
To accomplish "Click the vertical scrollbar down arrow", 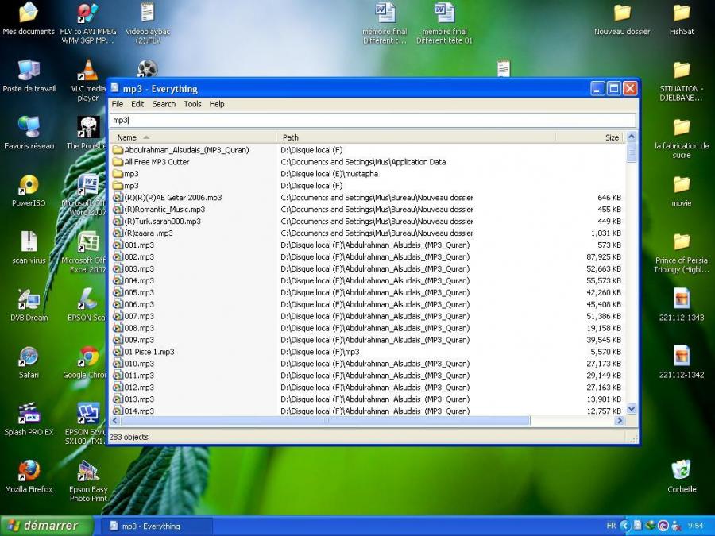I will 632,408.
